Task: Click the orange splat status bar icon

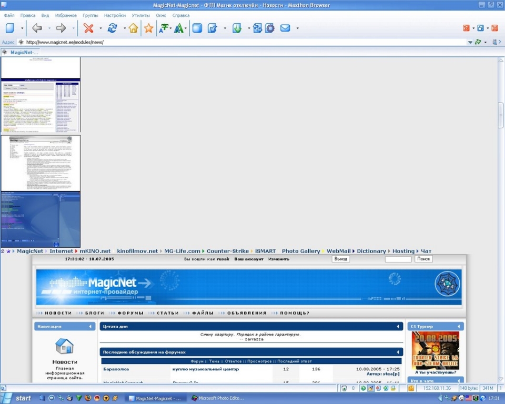Action: 411,388
